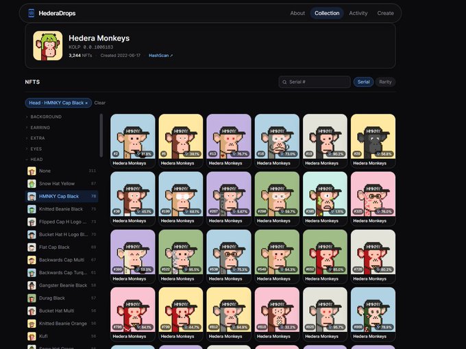Image resolution: width=466 pixels, height=349 pixels.
Task: Open monkey #30 card with 45.1% rarity
Action: (132, 199)
